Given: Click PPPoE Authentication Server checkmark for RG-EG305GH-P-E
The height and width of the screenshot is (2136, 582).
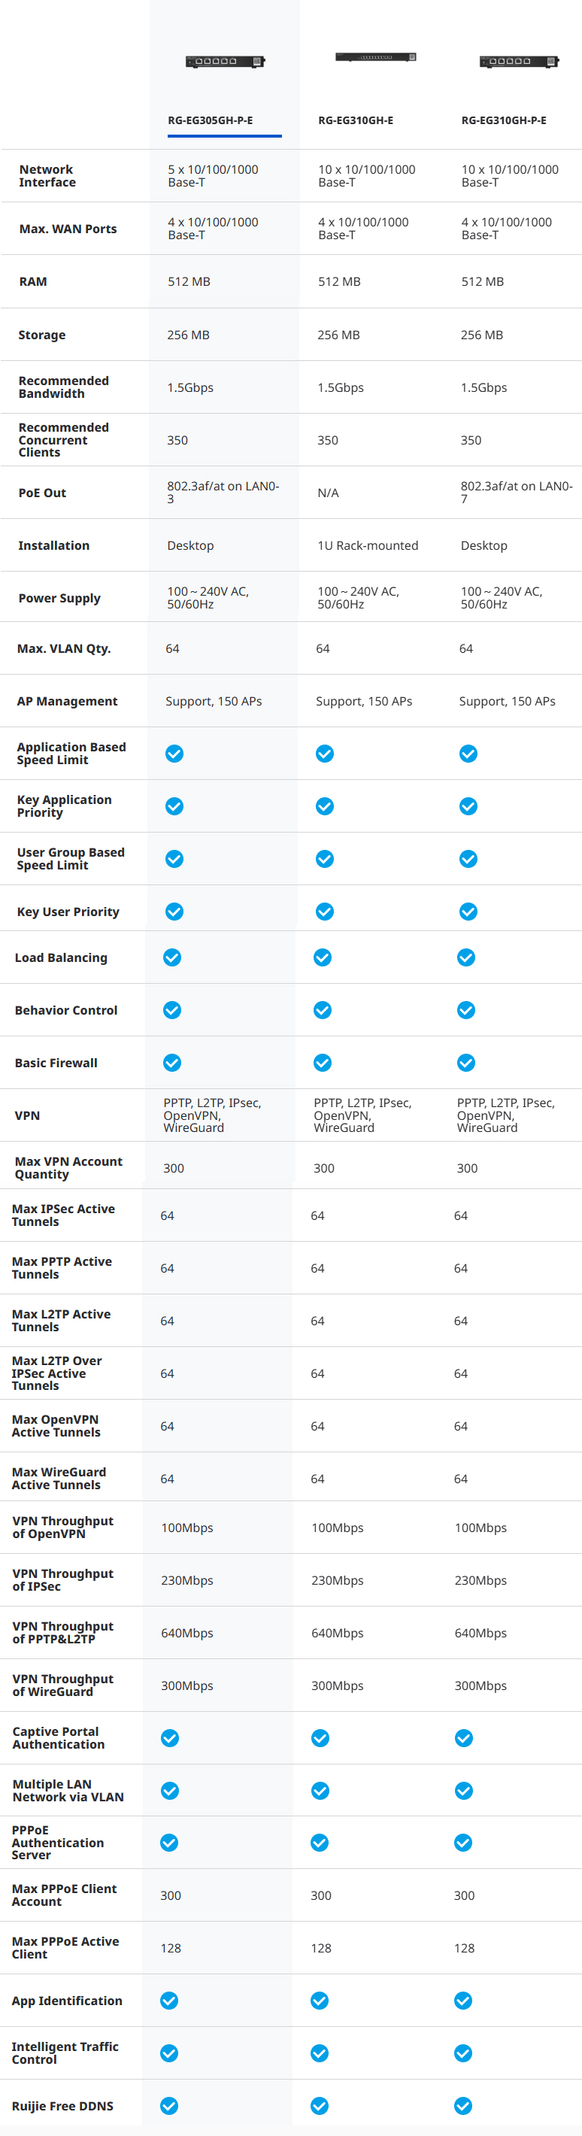Looking at the screenshot, I should 169,1843.
